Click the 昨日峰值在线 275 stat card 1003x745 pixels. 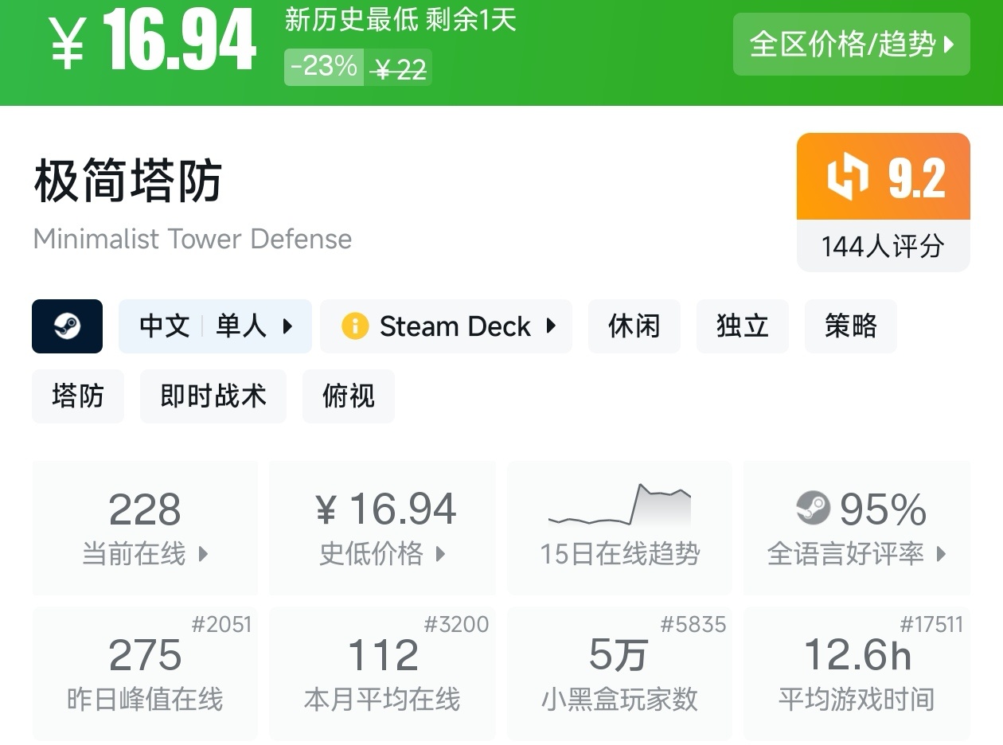coord(145,673)
